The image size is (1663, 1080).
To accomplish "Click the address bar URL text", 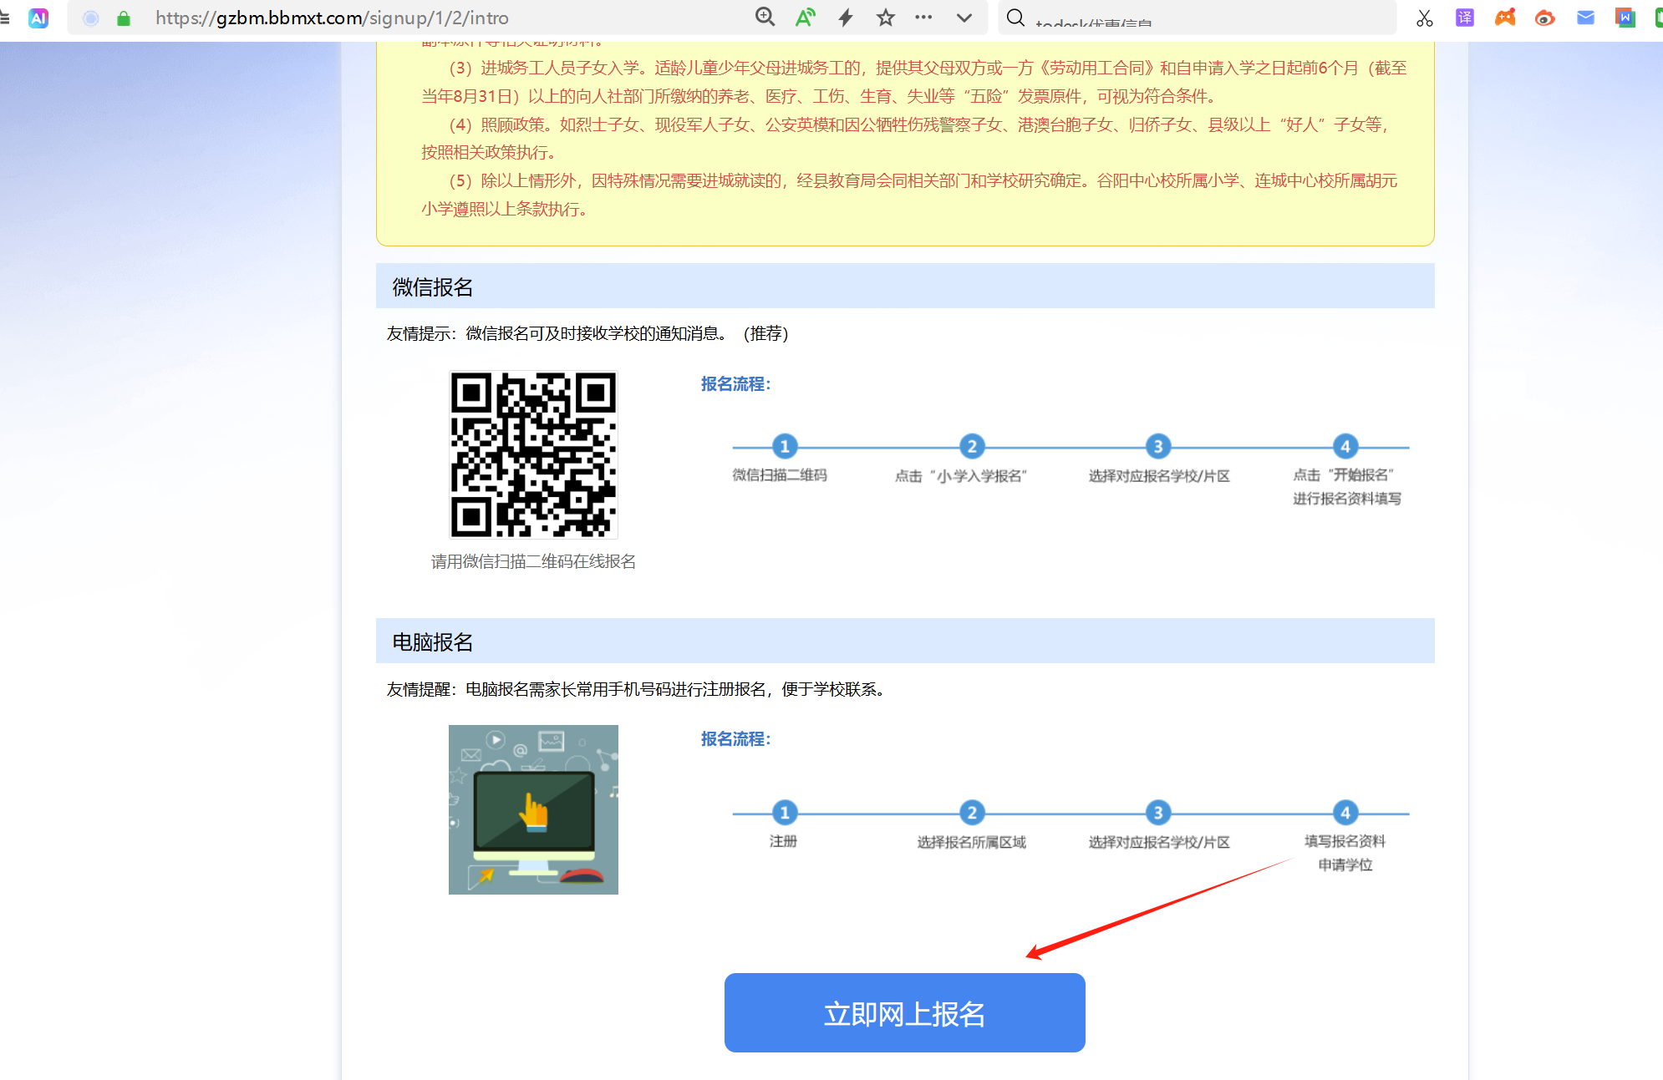I will tap(332, 18).
